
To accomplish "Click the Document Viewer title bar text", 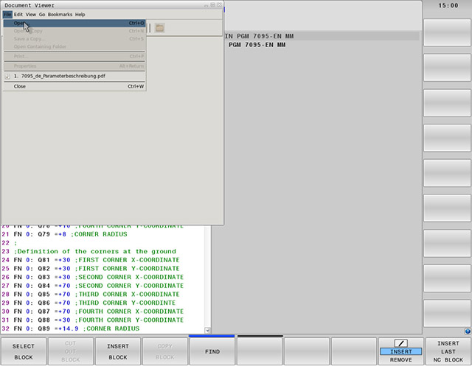I will (29, 5).
